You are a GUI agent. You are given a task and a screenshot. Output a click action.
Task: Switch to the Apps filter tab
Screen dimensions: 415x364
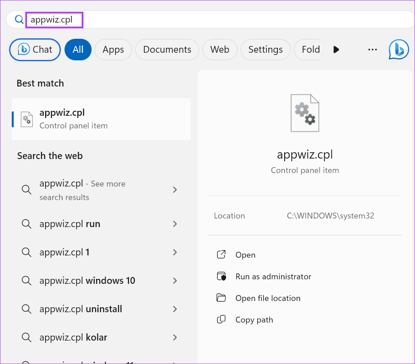point(113,50)
